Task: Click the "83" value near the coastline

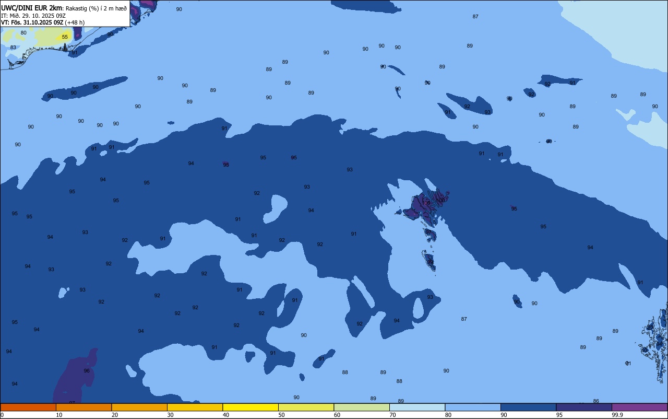Action: click(13, 48)
